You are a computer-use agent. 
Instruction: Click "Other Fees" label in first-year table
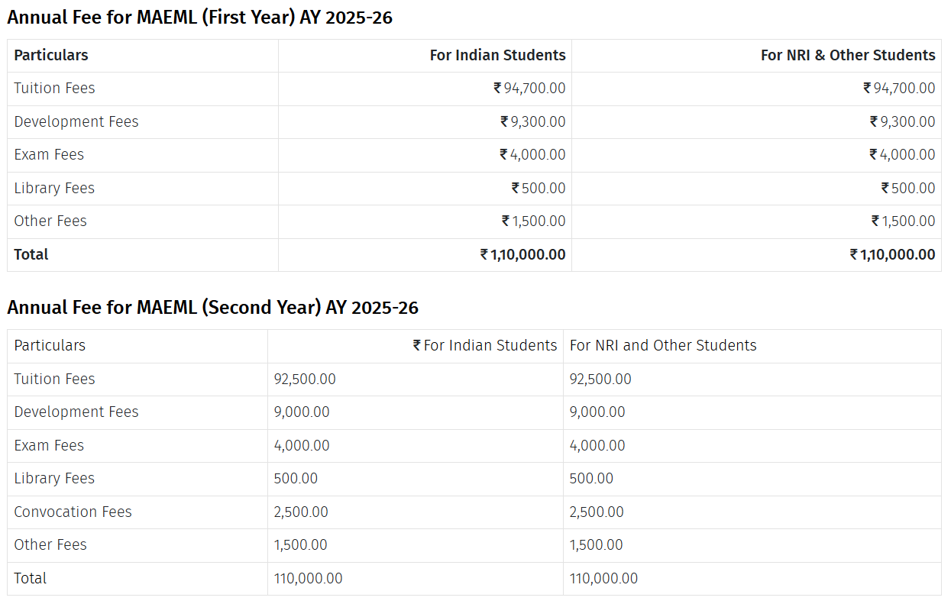pos(50,221)
